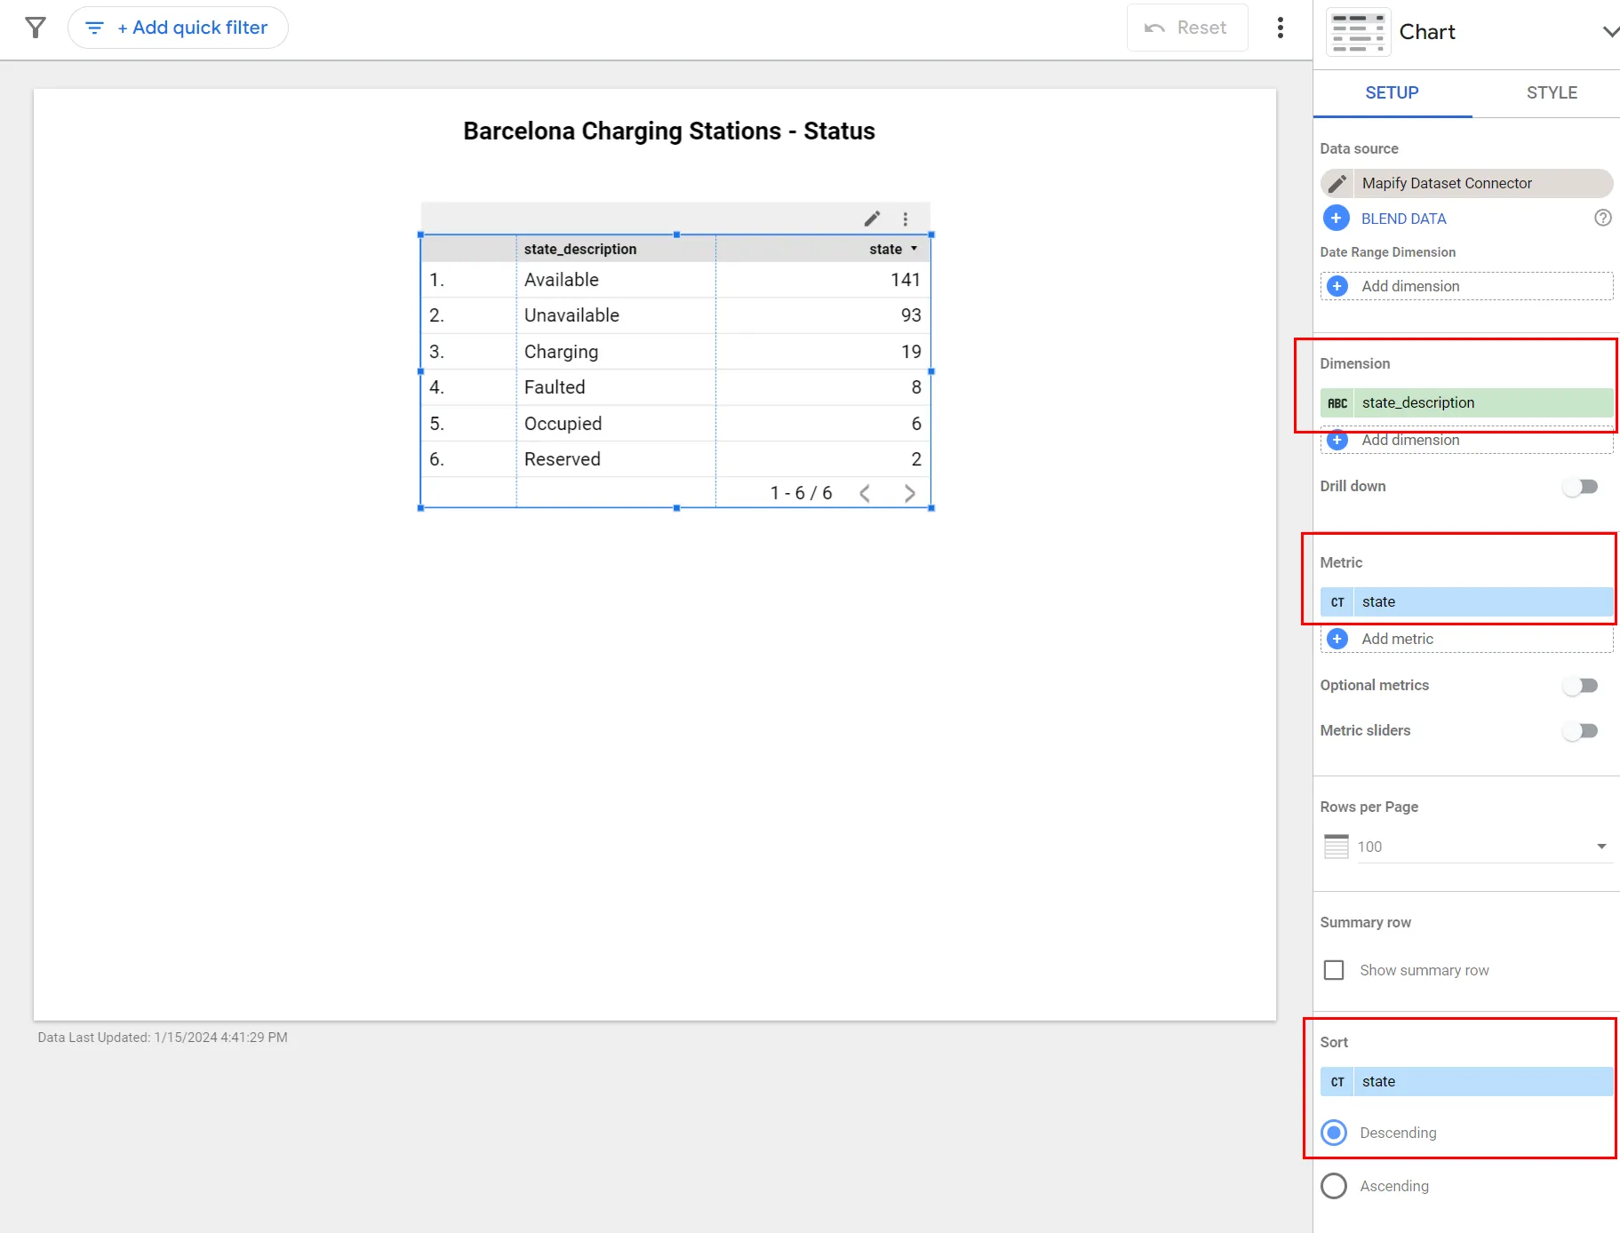Screen dimensions: 1620x1233
Task: Click the filter funnel icon
Action: pos(36,28)
